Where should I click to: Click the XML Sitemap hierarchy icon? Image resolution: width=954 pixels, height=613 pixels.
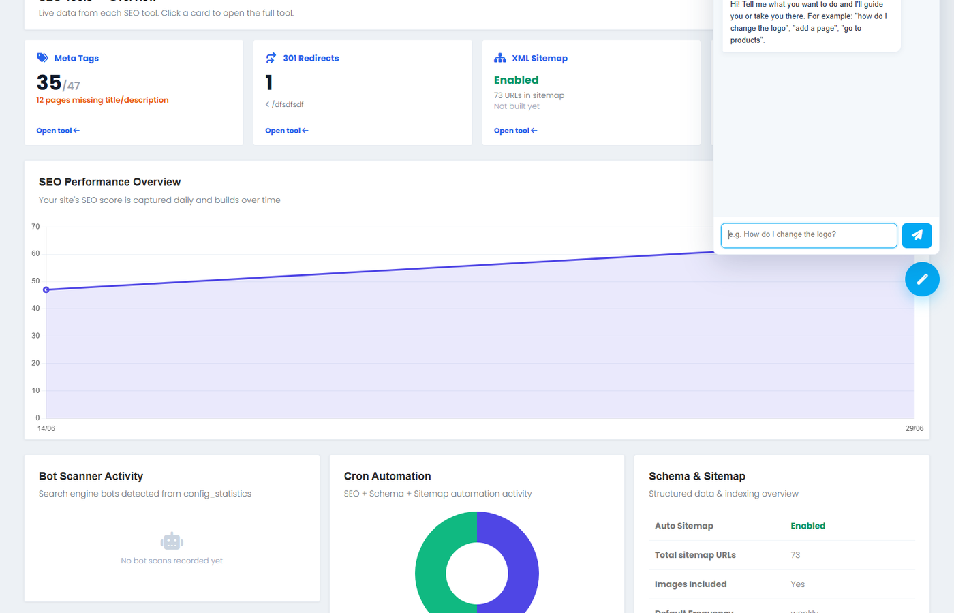pyautogui.click(x=500, y=58)
